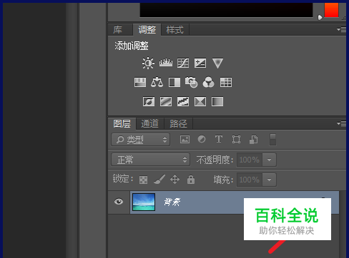Add a Color Lookup adjustment
Viewport: 349px width, 258px height.
click(x=226, y=83)
